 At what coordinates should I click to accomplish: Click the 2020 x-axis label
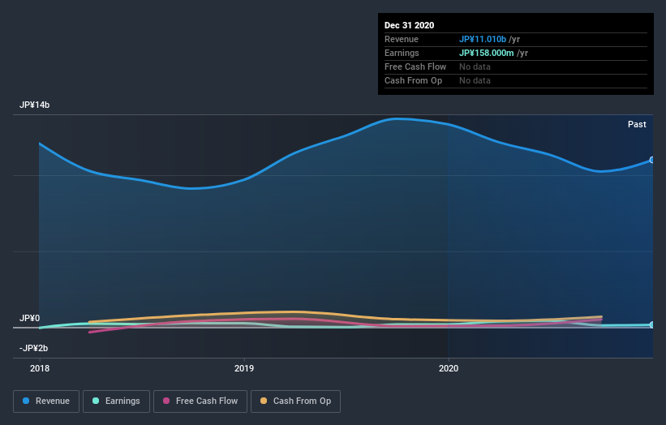click(x=449, y=368)
